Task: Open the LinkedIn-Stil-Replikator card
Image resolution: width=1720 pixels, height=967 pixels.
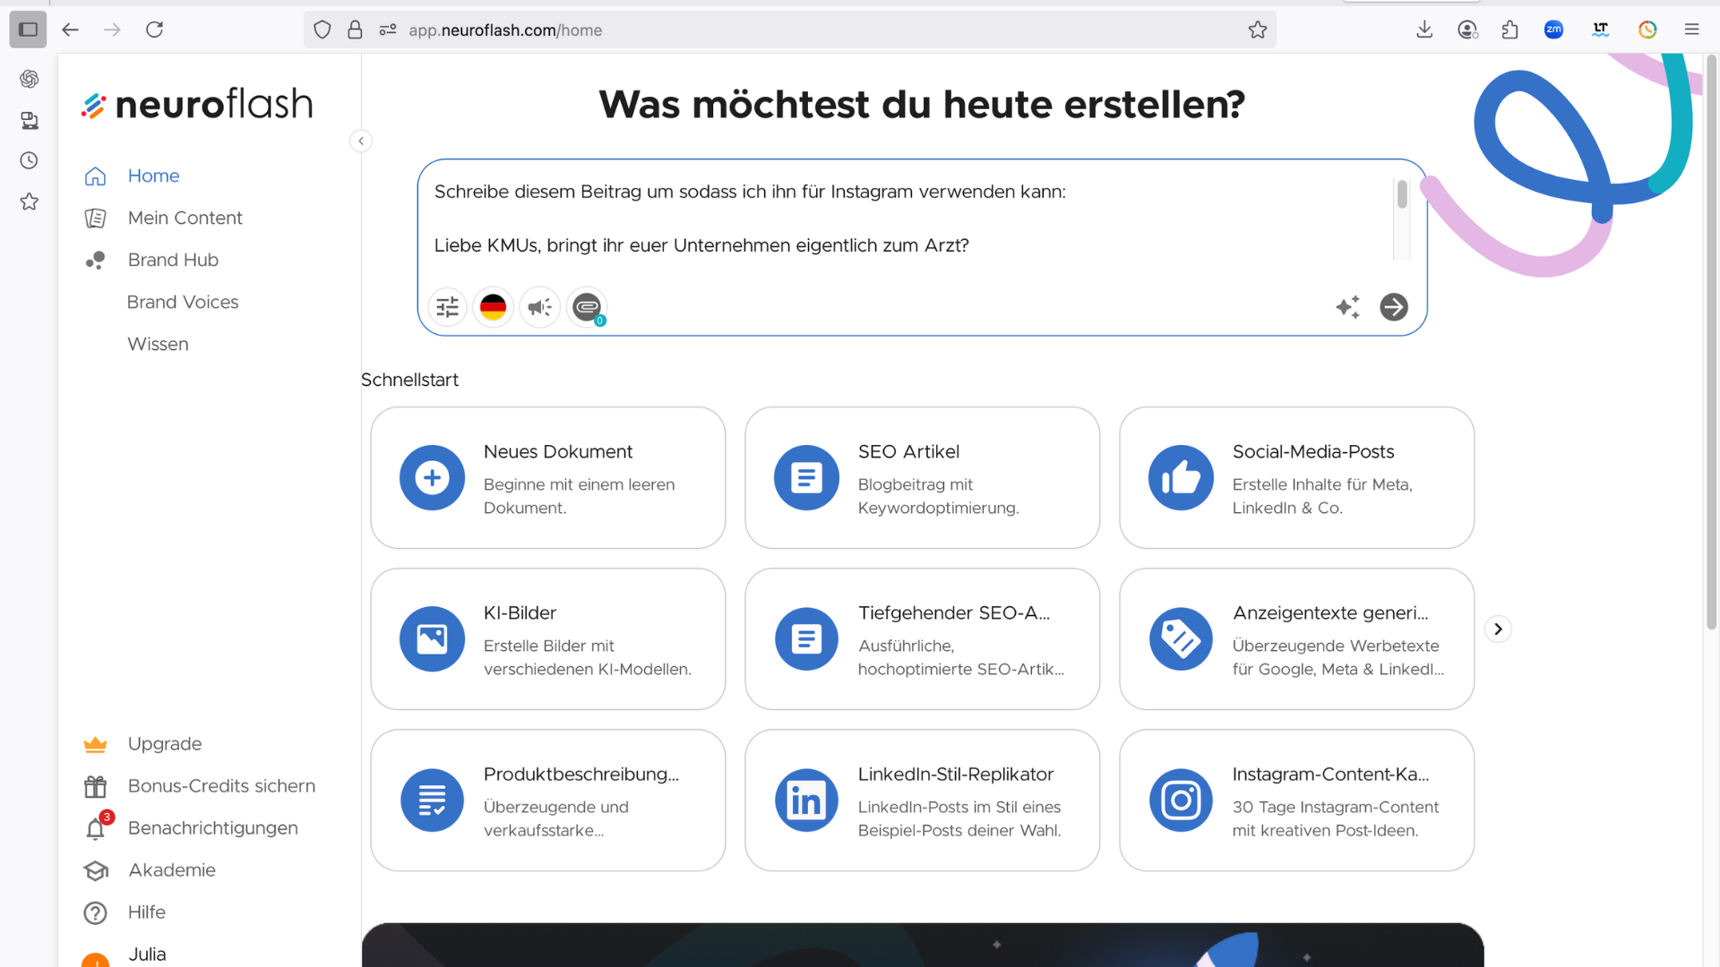Action: (922, 800)
